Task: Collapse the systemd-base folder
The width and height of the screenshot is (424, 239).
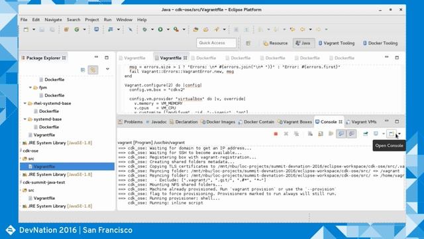Action: point(25,119)
